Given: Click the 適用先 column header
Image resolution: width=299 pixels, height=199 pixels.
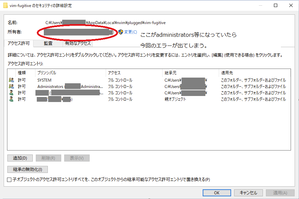Looking at the screenshot, I should pos(255,73).
